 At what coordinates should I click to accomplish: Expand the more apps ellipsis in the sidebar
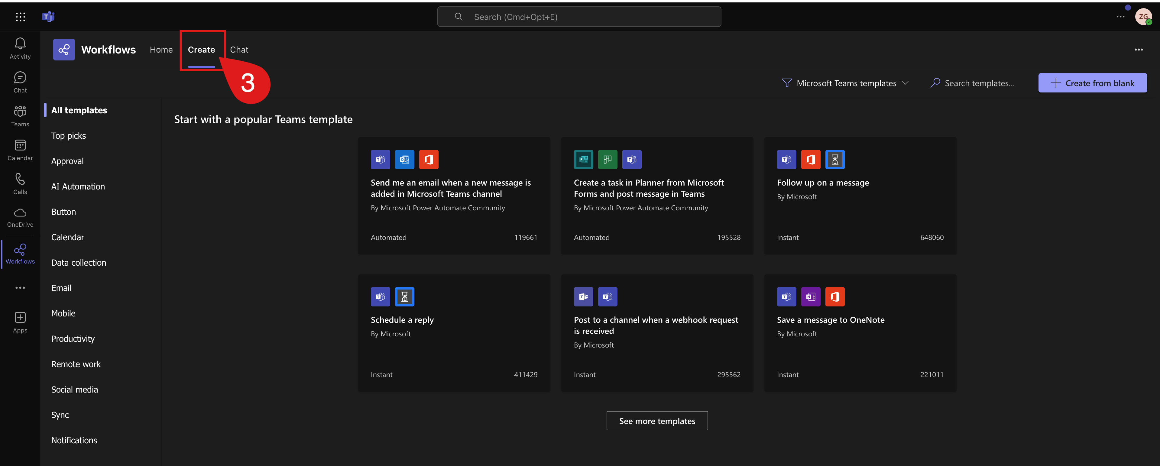point(20,287)
